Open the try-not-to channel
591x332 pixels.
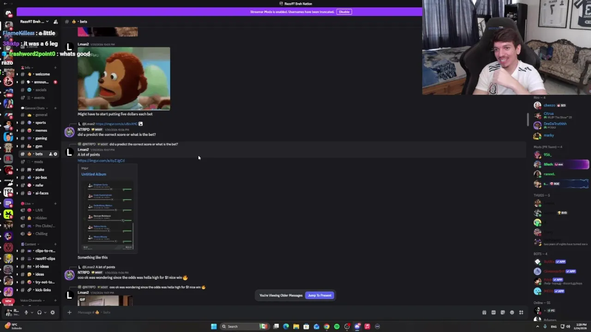coord(39,282)
